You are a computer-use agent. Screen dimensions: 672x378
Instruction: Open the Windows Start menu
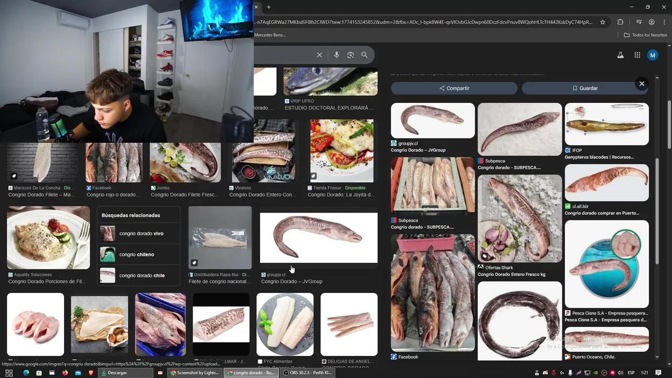pos(9,373)
